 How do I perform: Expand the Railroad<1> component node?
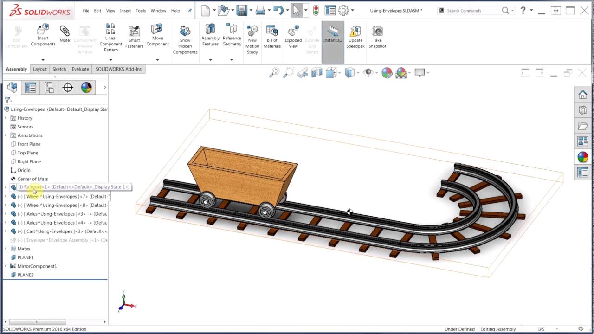tap(6, 187)
